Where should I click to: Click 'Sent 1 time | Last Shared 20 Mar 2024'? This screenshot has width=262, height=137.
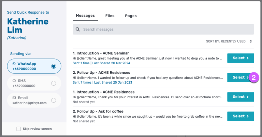pos(101,63)
